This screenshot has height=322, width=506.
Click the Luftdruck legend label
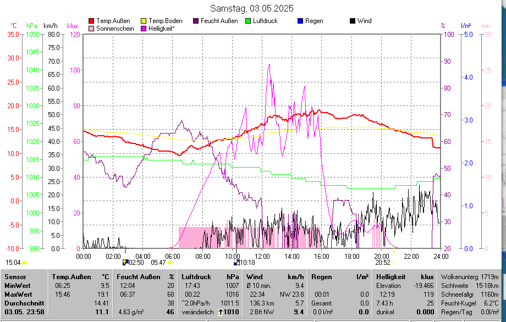265,21
